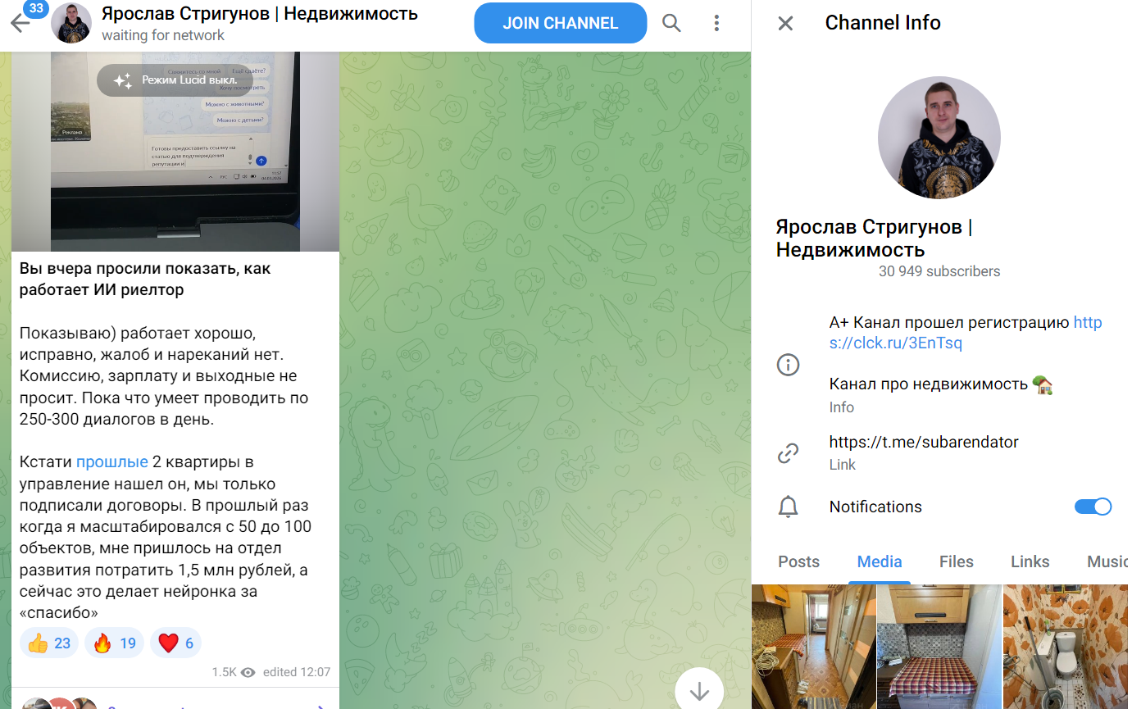Switch to the Posts tab
This screenshot has width=1132, height=709.
798,561
